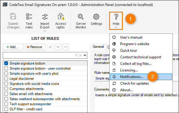Image resolution: width=179 pixels, height=113 pixels.
Task: Enable Simple signature with user's phot rule
Action: pos(6,73)
